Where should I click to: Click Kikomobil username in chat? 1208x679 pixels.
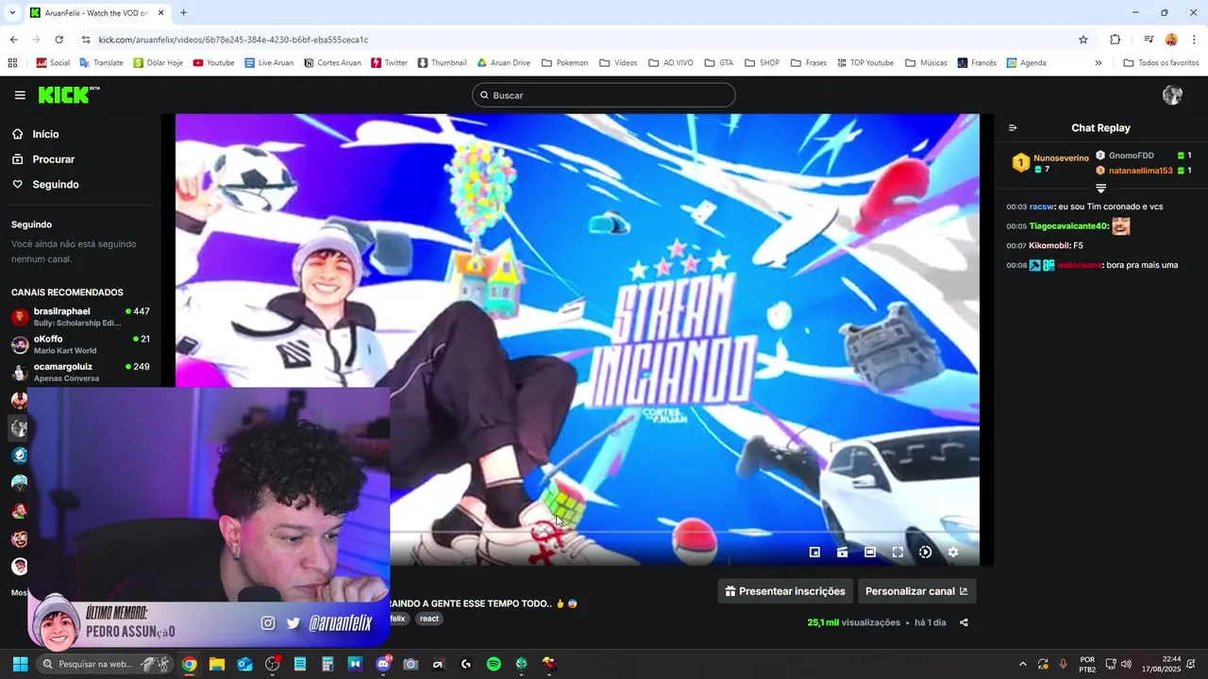click(x=1049, y=246)
